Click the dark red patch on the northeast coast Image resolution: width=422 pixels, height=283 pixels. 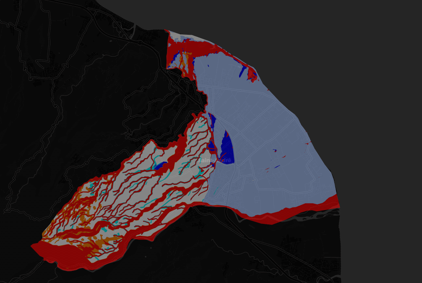click(252, 75)
